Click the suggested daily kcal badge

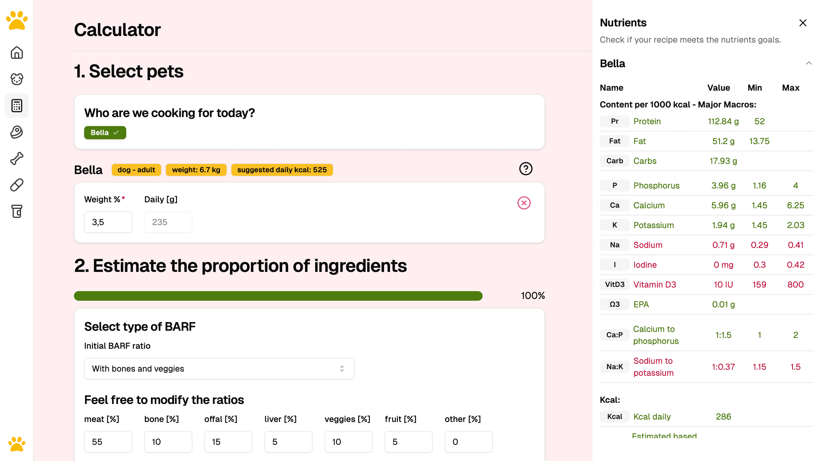pyautogui.click(x=282, y=170)
